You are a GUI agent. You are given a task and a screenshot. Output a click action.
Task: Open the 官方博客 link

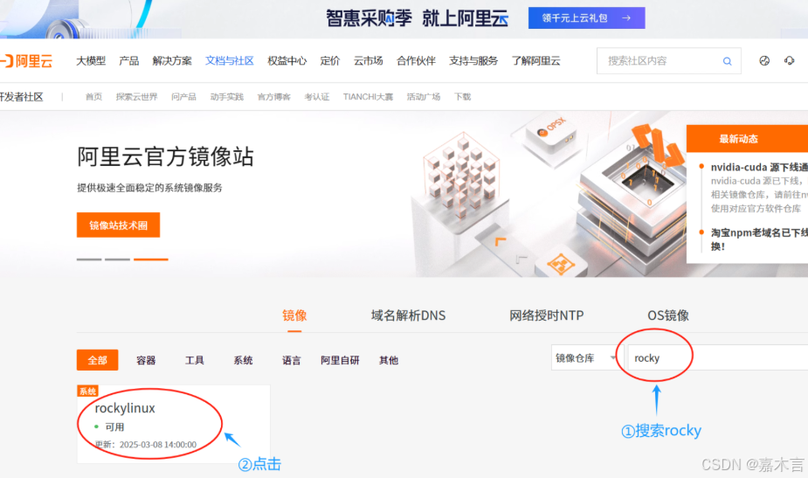click(x=273, y=97)
